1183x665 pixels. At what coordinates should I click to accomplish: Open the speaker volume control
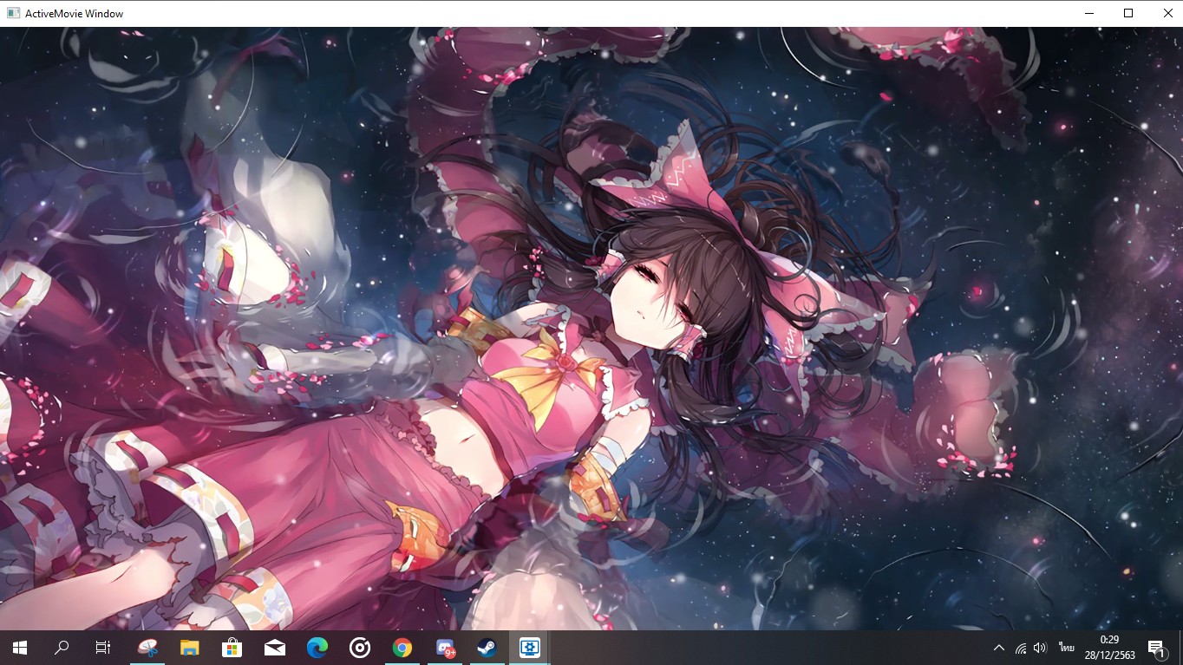(x=1041, y=648)
